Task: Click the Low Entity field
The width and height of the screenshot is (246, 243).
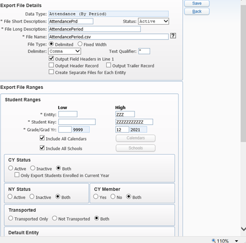Action: [68, 114]
